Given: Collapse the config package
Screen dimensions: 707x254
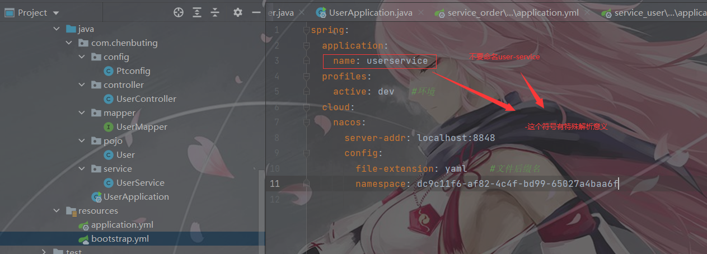Looking at the screenshot, I should tap(82, 57).
